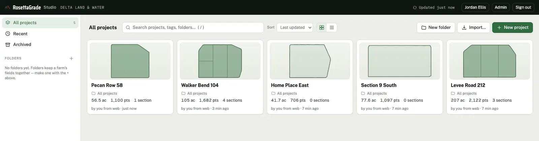539x141 pixels.
Task: Click '706 pts' on Home Place East
Action: coord(298,100)
